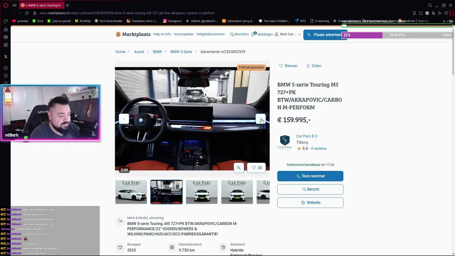The image size is (455, 256).
Task: Open the M sidebar panel icon
Action: [x=6, y=45]
